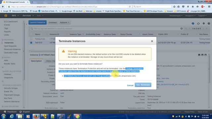Collapse the LOAD BALANCING section in sidebar
This screenshot has height=119, width=212.
(3, 106)
